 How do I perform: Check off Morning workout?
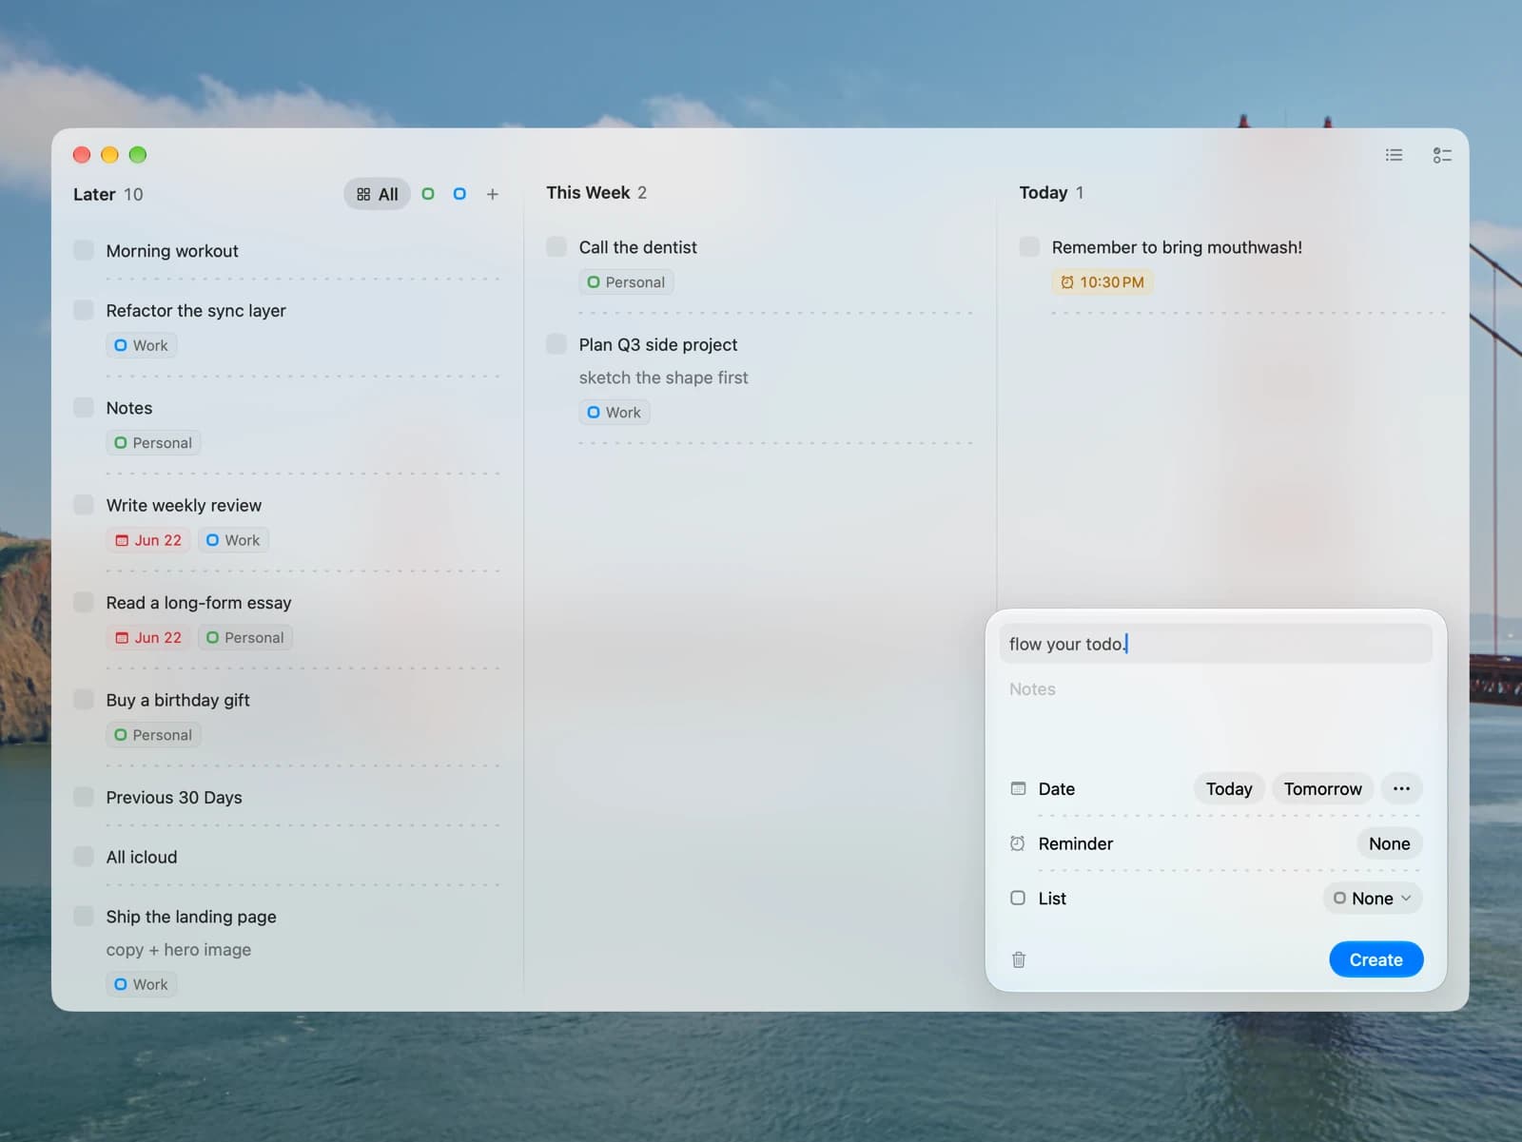click(x=84, y=250)
